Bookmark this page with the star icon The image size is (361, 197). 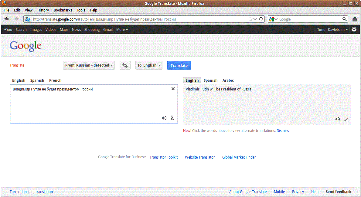coord(250,19)
